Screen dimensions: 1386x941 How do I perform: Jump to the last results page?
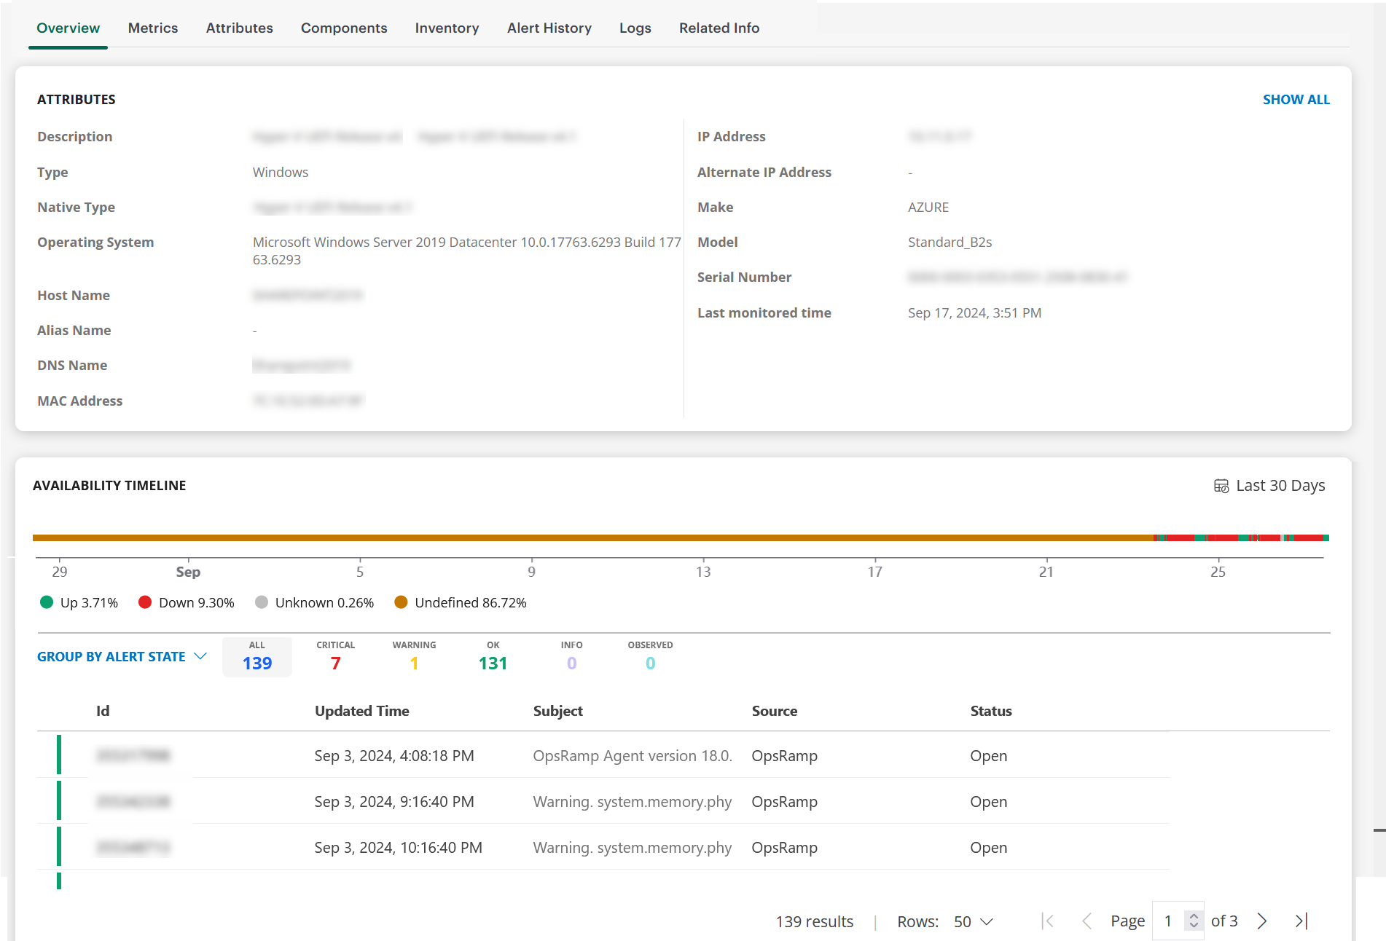coord(1301,921)
